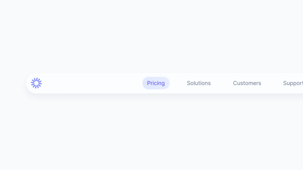Click the Pricing text label

point(156,83)
